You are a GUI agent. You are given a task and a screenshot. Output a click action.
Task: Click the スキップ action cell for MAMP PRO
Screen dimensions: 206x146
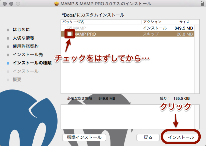pyautogui.click(x=151, y=34)
